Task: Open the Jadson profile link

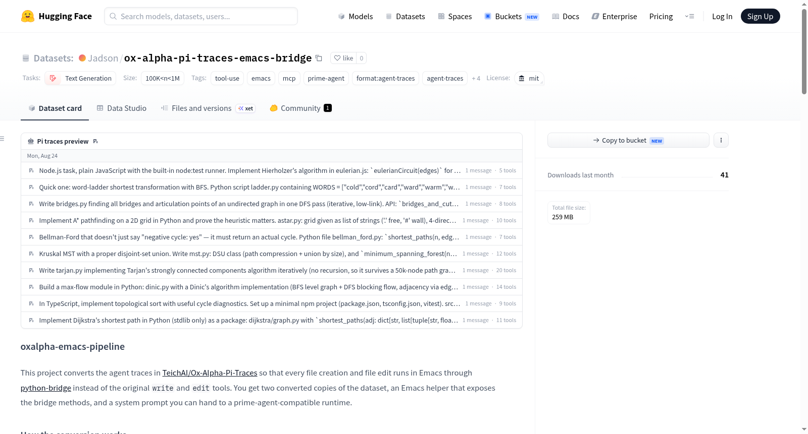Action: click(103, 58)
